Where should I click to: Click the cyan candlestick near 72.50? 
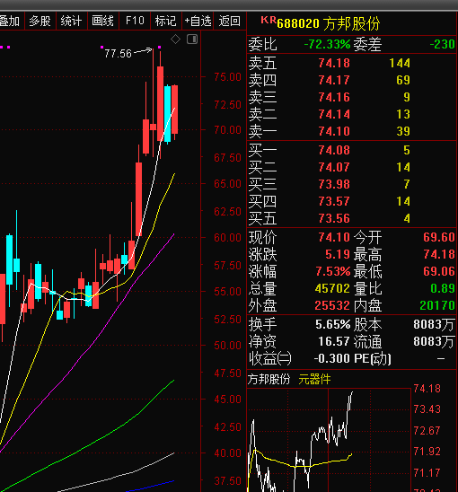coord(168,114)
